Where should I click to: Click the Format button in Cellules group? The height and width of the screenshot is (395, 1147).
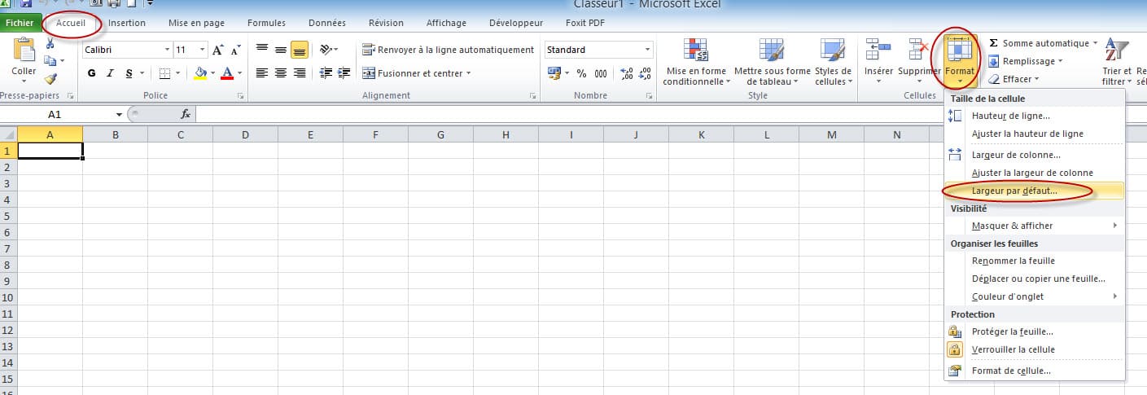tap(961, 60)
